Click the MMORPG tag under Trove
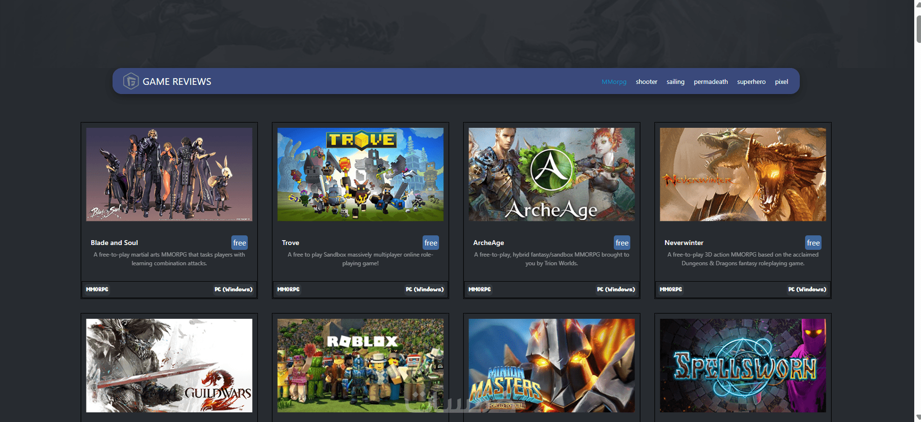Viewport: 921px width, 422px height. [x=288, y=289]
